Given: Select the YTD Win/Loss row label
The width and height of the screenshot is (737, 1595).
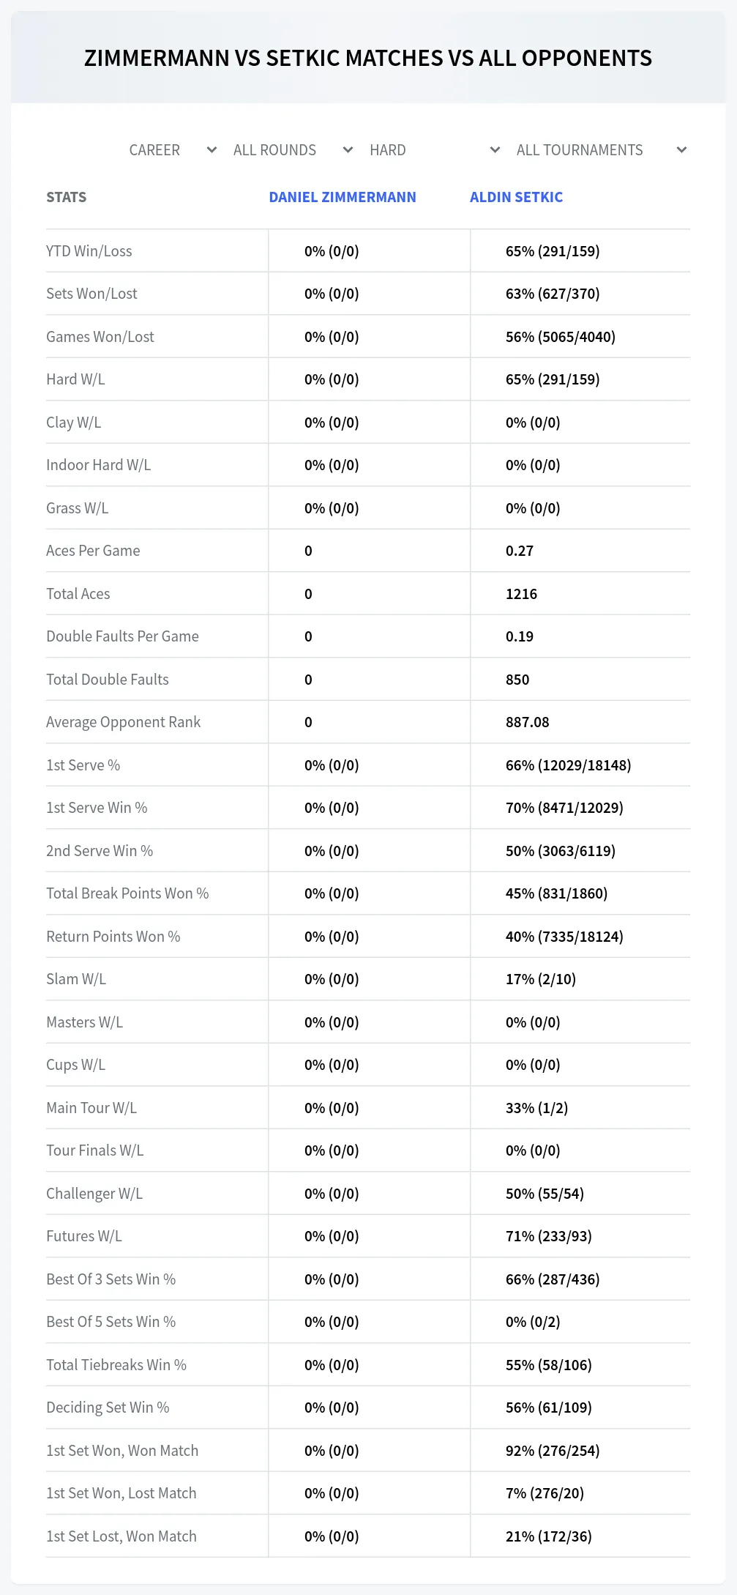Looking at the screenshot, I should point(89,251).
